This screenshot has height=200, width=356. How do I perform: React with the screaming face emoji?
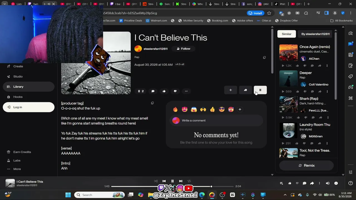pos(194,109)
